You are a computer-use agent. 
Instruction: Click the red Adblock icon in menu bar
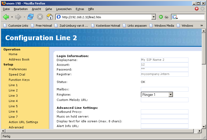point(197,9)
